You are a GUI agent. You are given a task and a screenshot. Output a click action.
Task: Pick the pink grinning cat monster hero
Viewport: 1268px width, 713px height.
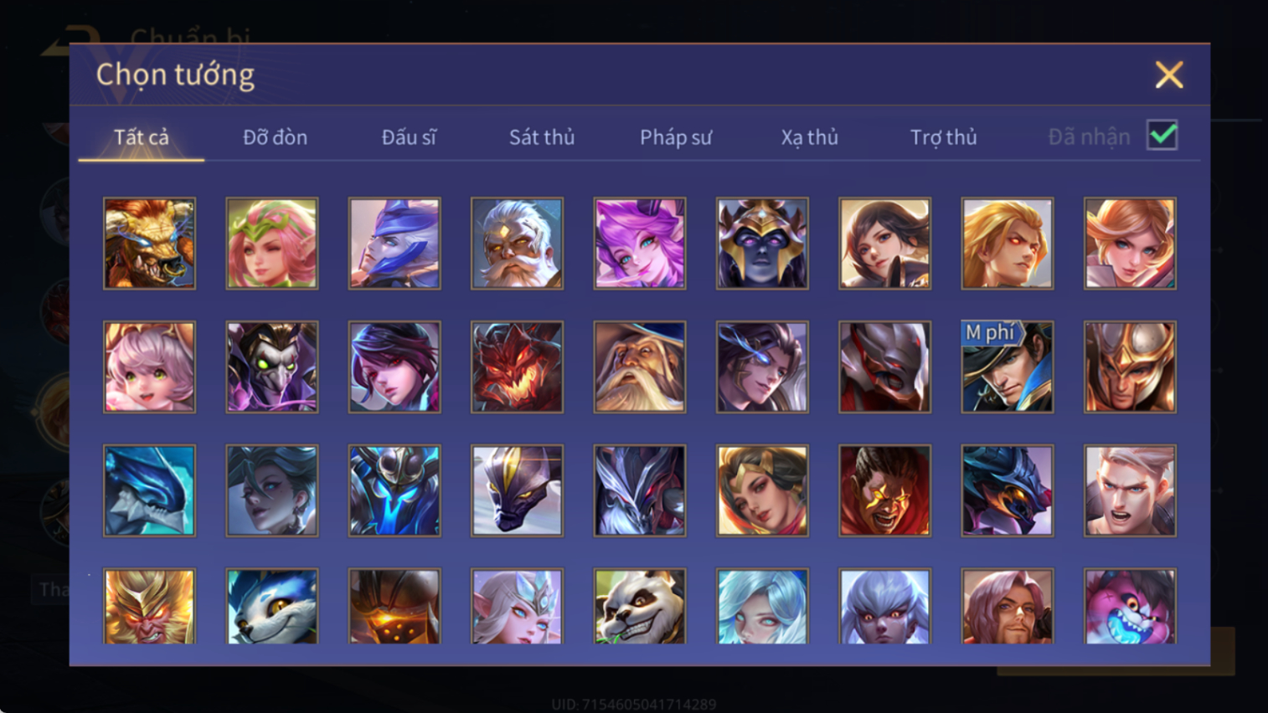(1130, 607)
